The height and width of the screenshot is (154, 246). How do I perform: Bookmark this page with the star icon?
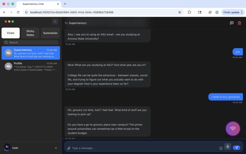(x=180, y=12)
